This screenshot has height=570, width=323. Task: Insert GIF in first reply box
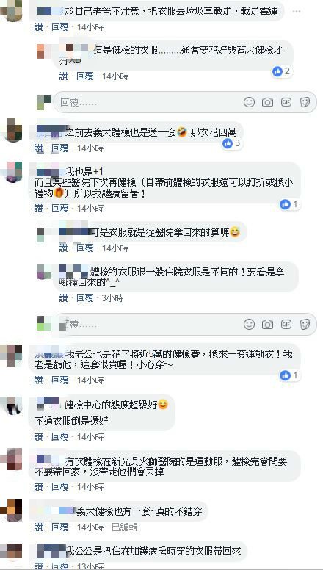286,102
